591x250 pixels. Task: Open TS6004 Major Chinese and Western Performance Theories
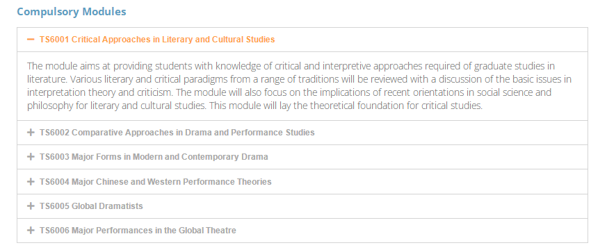[x=156, y=181]
